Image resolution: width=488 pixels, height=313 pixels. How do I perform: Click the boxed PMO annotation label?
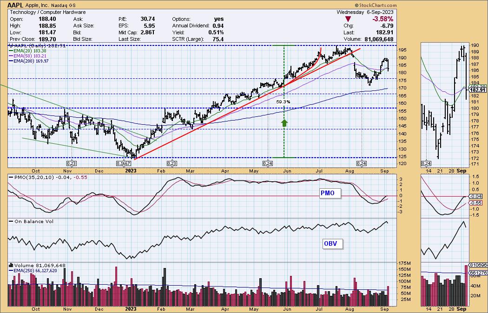330,193
